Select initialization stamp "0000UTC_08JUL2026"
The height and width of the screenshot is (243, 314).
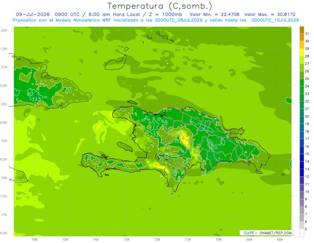179,20
